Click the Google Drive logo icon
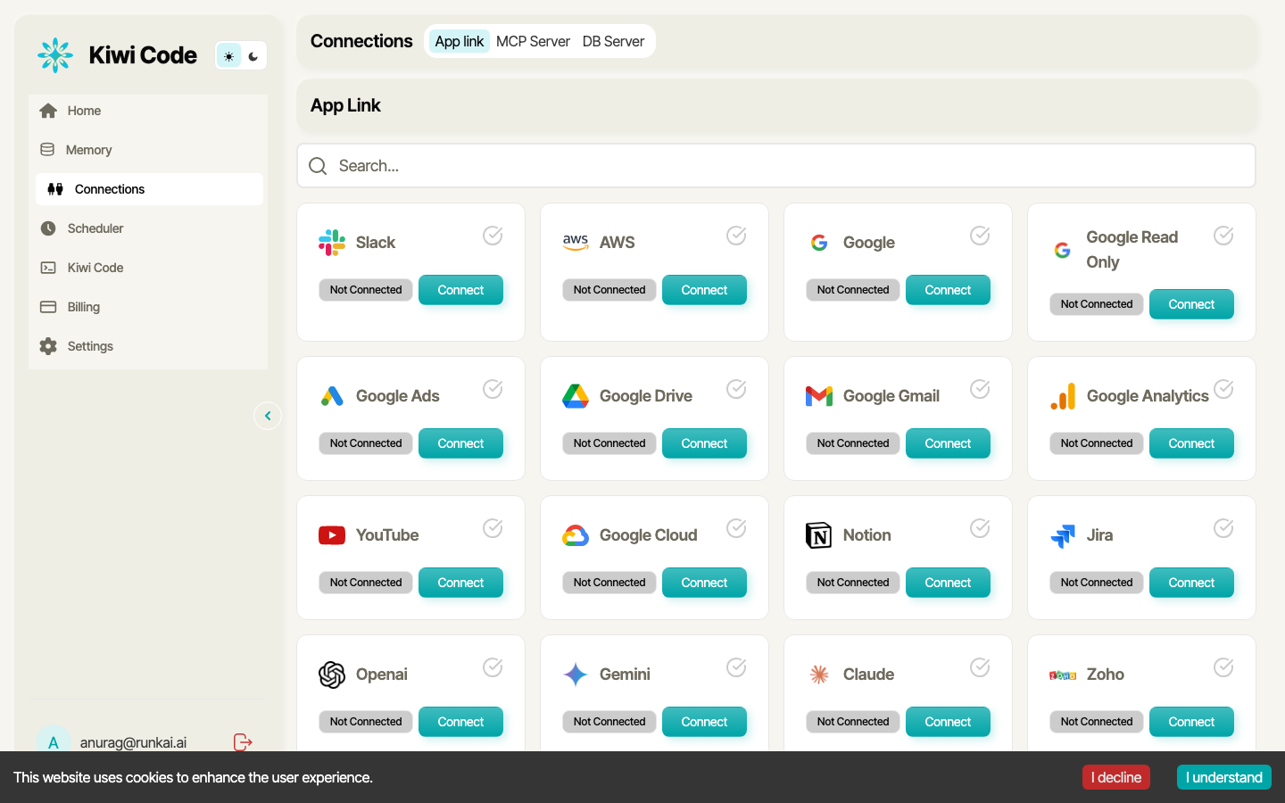Screen dimensions: 1285x803 click(576, 396)
